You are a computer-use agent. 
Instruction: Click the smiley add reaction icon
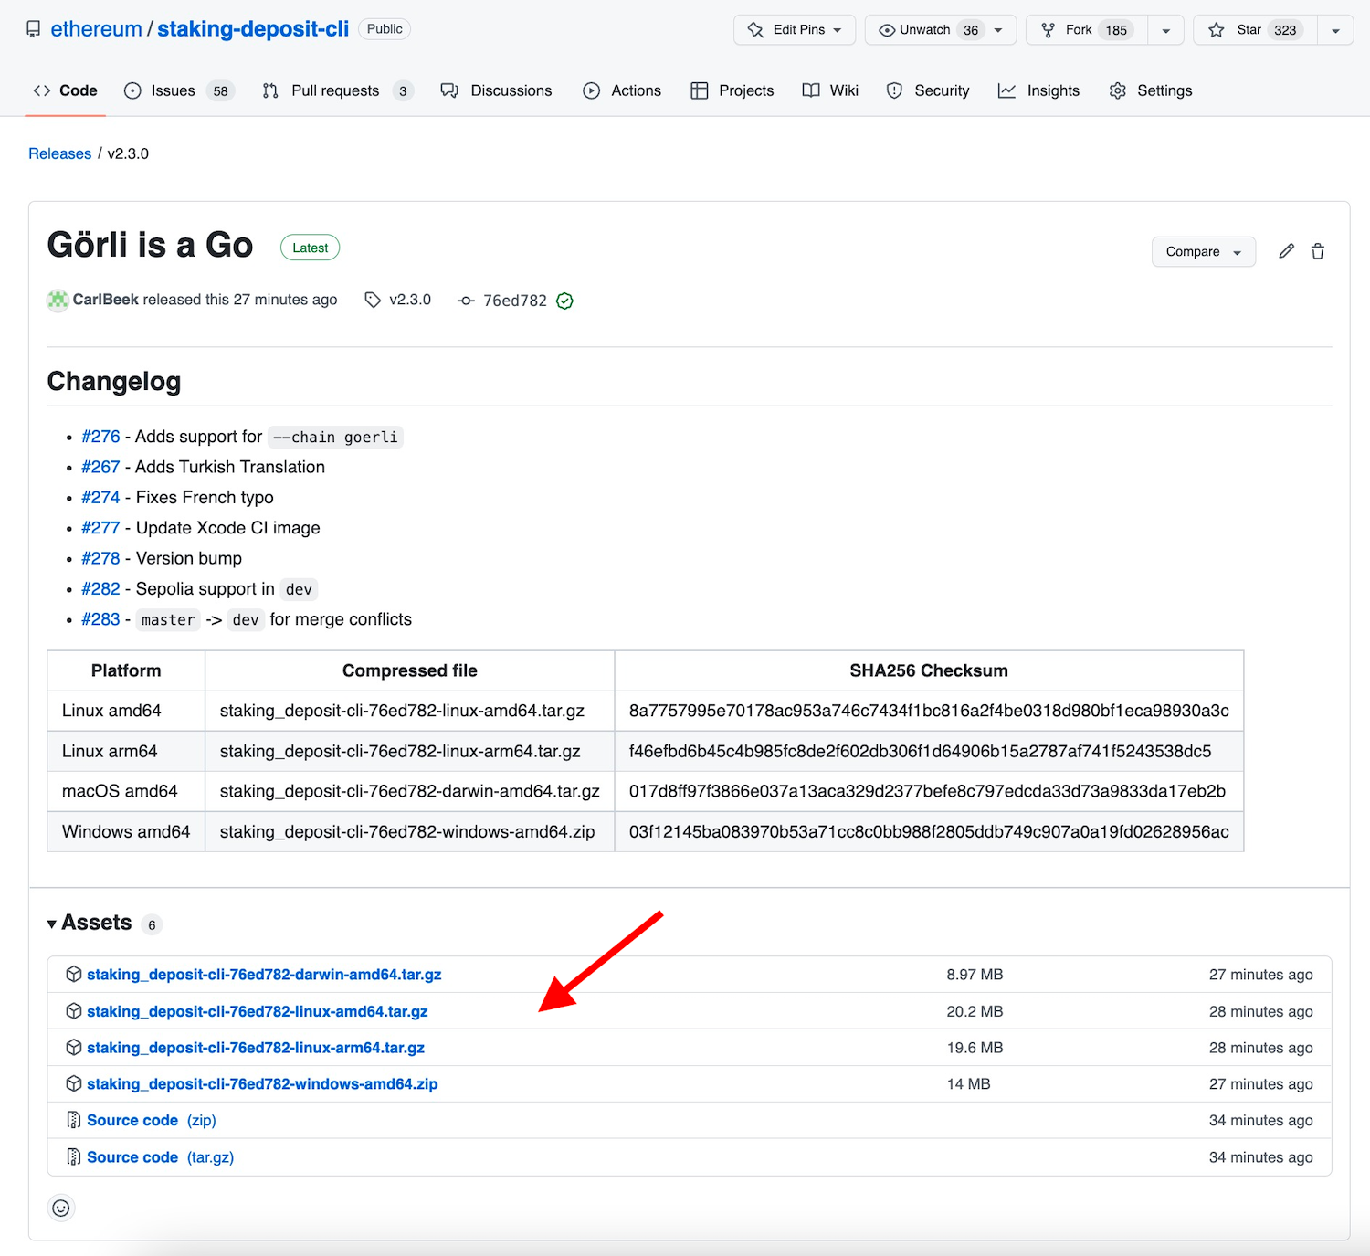tap(61, 1208)
